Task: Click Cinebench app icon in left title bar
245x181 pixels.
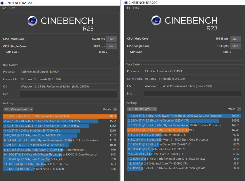Action: pos(2,3)
